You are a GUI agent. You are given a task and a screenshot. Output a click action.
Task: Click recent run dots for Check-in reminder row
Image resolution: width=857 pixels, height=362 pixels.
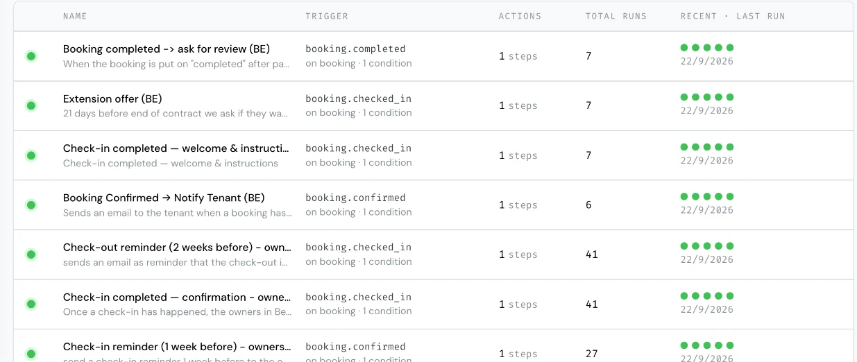707,345
